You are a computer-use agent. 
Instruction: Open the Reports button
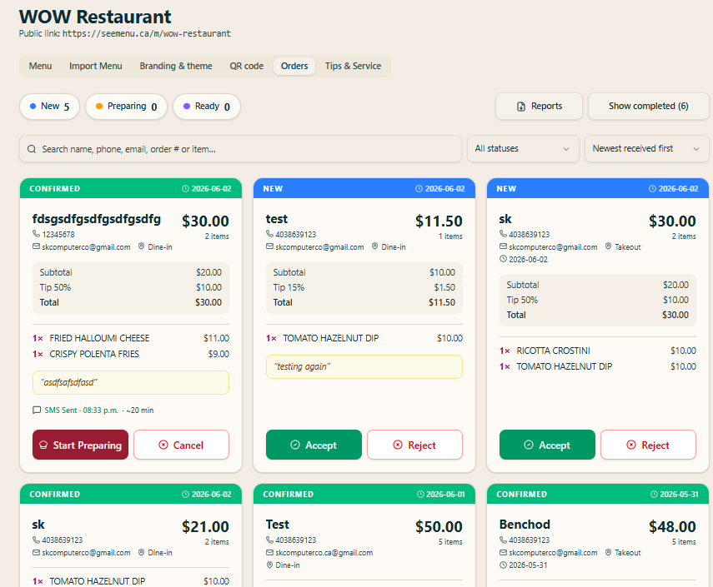pos(539,107)
